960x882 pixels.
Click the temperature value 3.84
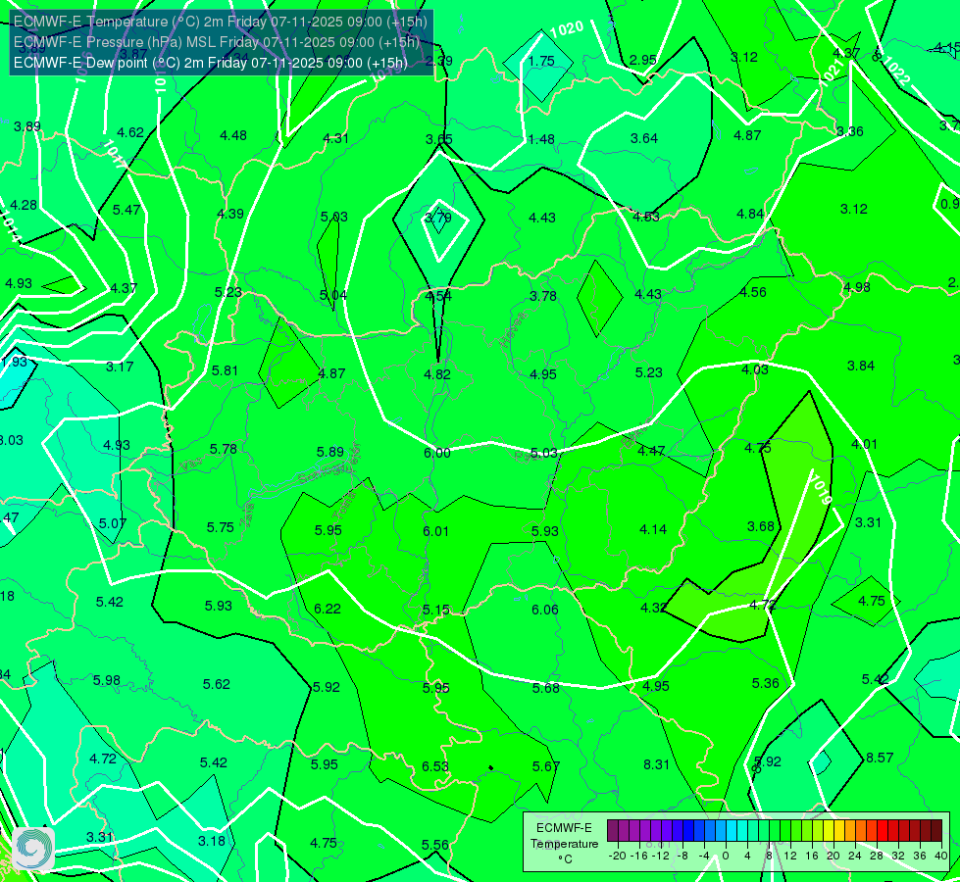point(861,366)
